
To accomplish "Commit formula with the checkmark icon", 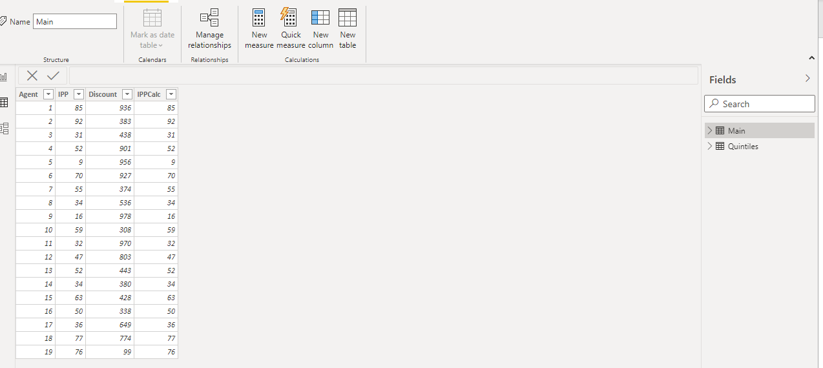I will 53,76.
